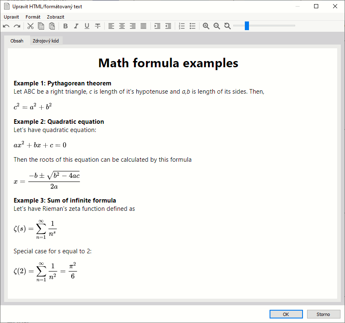Cut selection with scissors icon

(x=31, y=26)
